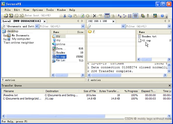The height and width of the screenshot is (124, 173).
Task: Select My computer in the local tree
Action: tap(21, 39)
